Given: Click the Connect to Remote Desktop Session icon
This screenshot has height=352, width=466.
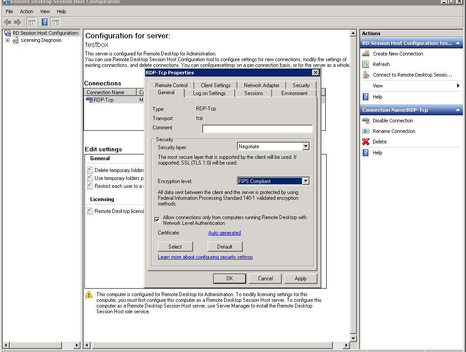Looking at the screenshot, I should (x=366, y=75).
